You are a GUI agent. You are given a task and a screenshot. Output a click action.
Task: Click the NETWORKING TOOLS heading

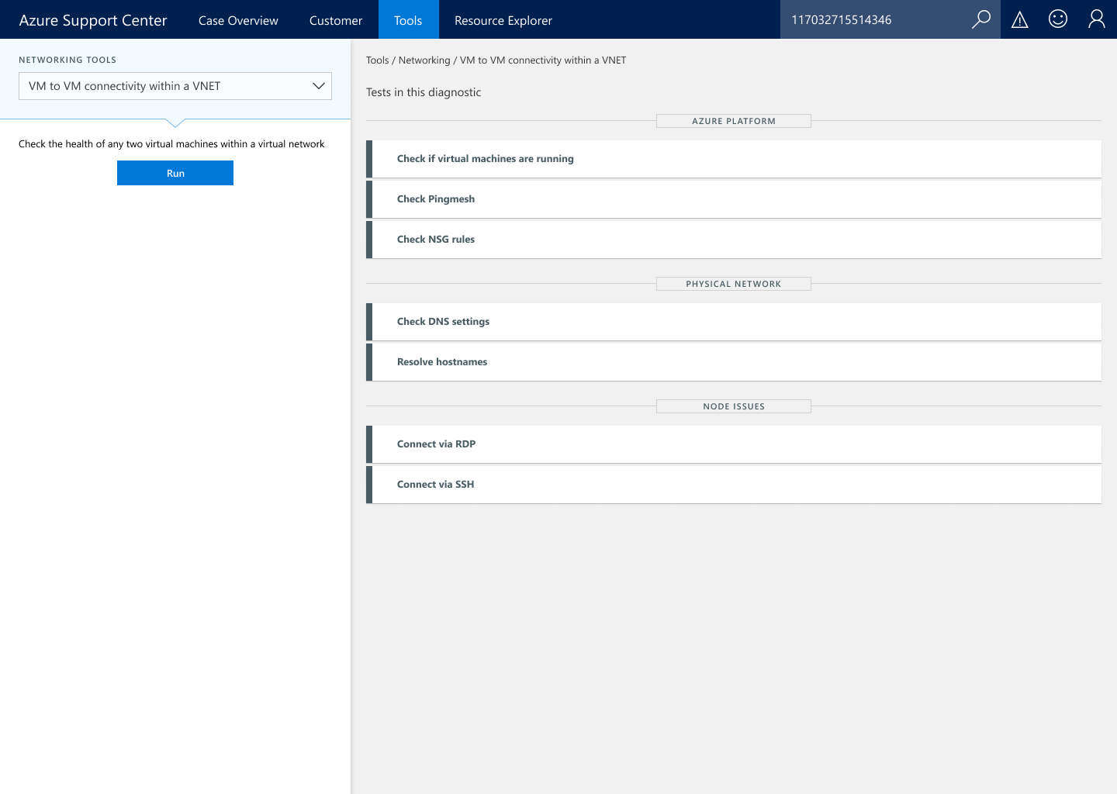click(x=67, y=60)
